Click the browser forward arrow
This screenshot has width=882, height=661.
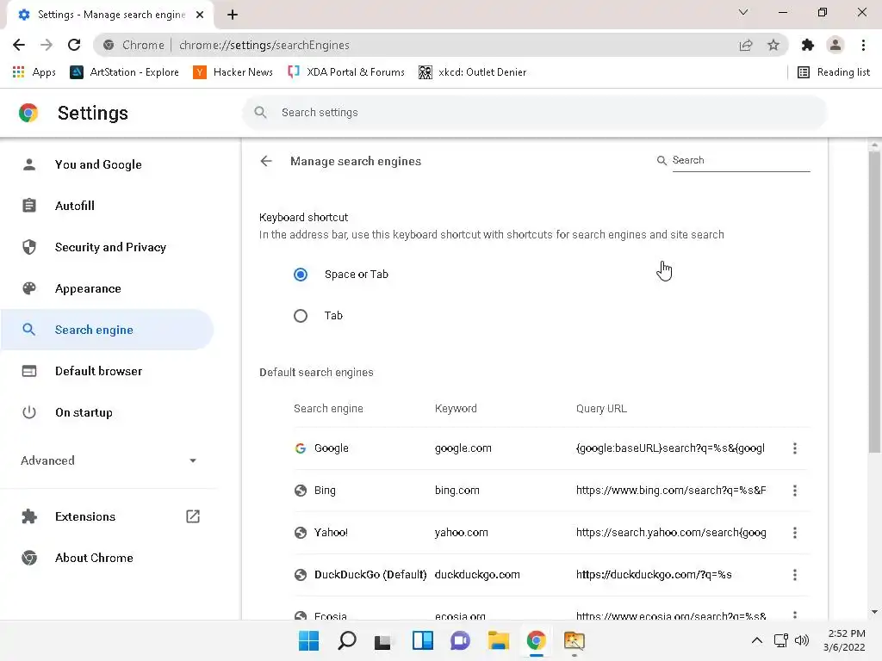[47, 45]
